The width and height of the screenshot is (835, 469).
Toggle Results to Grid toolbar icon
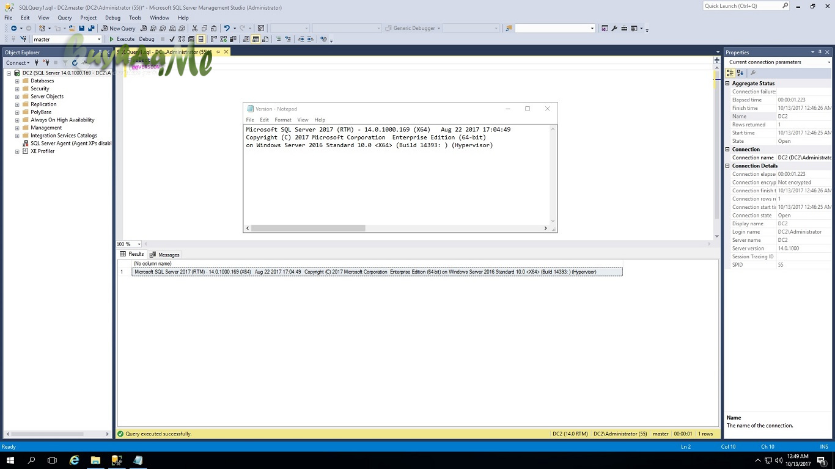point(255,39)
